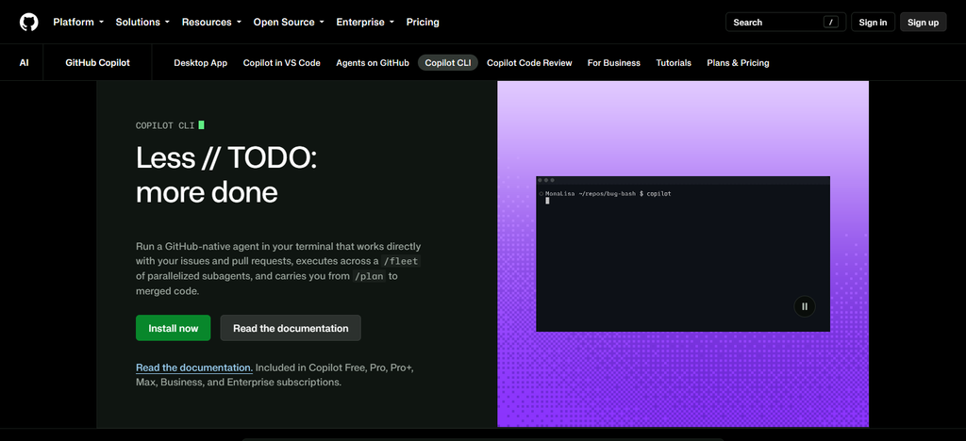The width and height of the screenshot is (966, 441).
Task: Open the Enterprise dropdown
Action: tap(365, 22)
